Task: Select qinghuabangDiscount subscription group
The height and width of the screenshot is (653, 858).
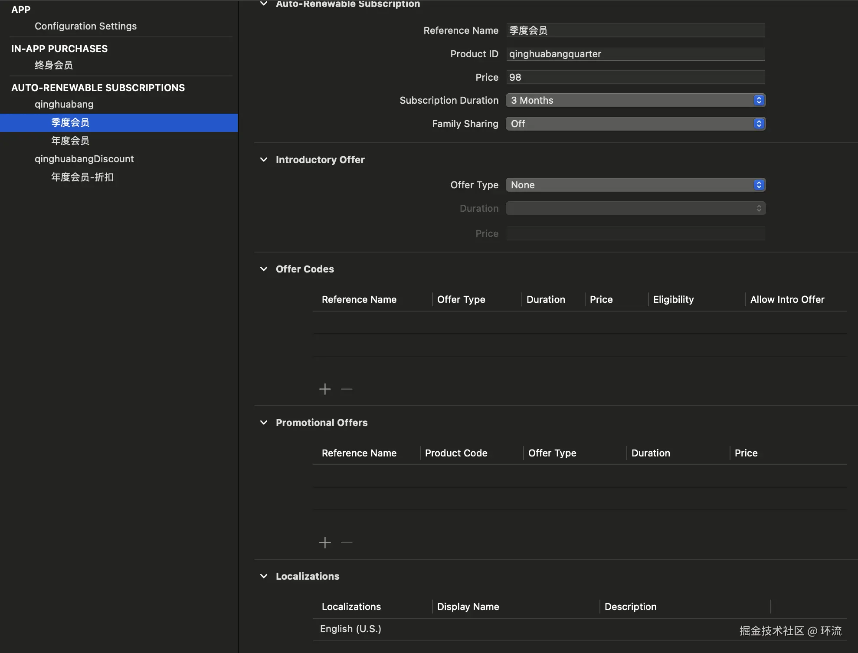Action: click(x=84, y=159)
